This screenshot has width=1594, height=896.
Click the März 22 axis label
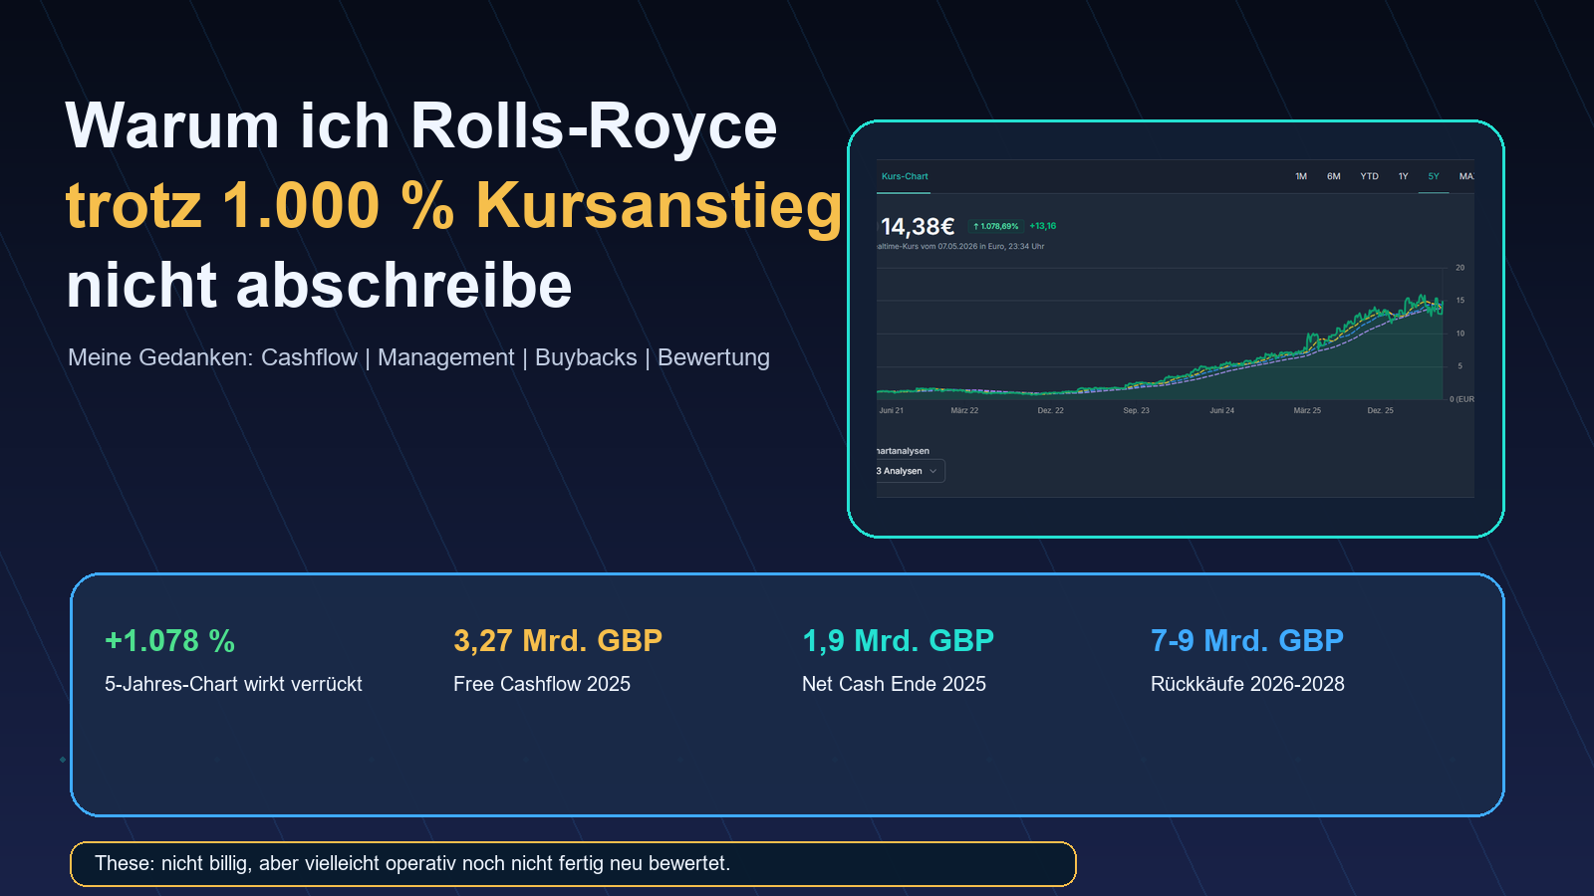[964, 410]
